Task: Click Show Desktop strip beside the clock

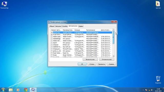Action: coord(163,90)
